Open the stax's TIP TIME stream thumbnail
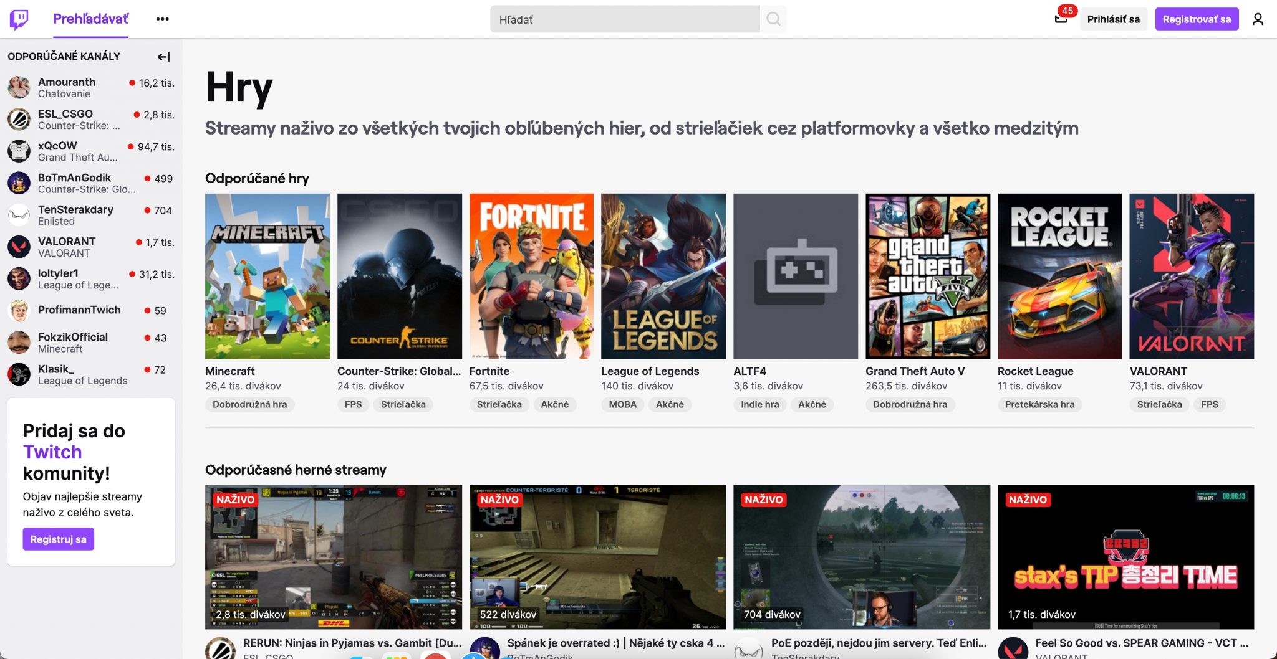This screenshot has width=1277, height=659. click(x=1125, y=557)
